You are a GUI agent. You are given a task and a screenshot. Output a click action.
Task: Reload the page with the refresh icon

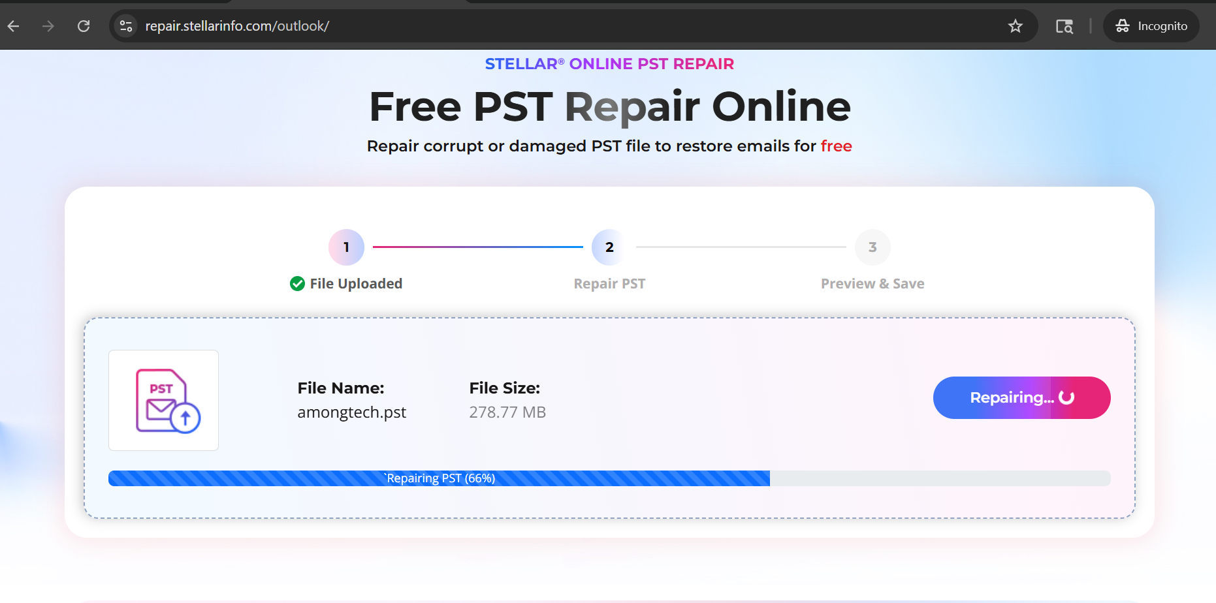(x=84, y=26)
